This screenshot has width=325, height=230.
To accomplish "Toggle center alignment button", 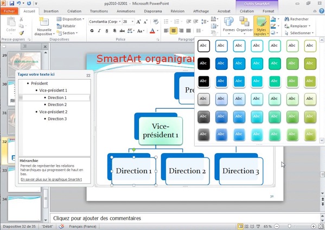I will coord(174,31).
